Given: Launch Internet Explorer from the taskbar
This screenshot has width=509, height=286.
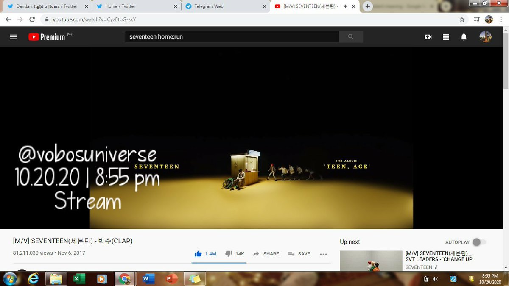Looking at the screenshot, I should [34, 279].
